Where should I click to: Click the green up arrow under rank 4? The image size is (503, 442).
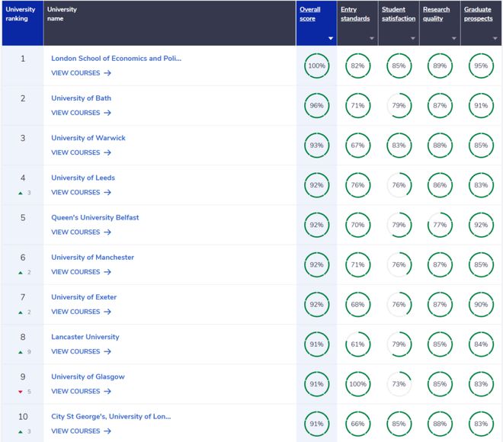click(x=21, y=193)
